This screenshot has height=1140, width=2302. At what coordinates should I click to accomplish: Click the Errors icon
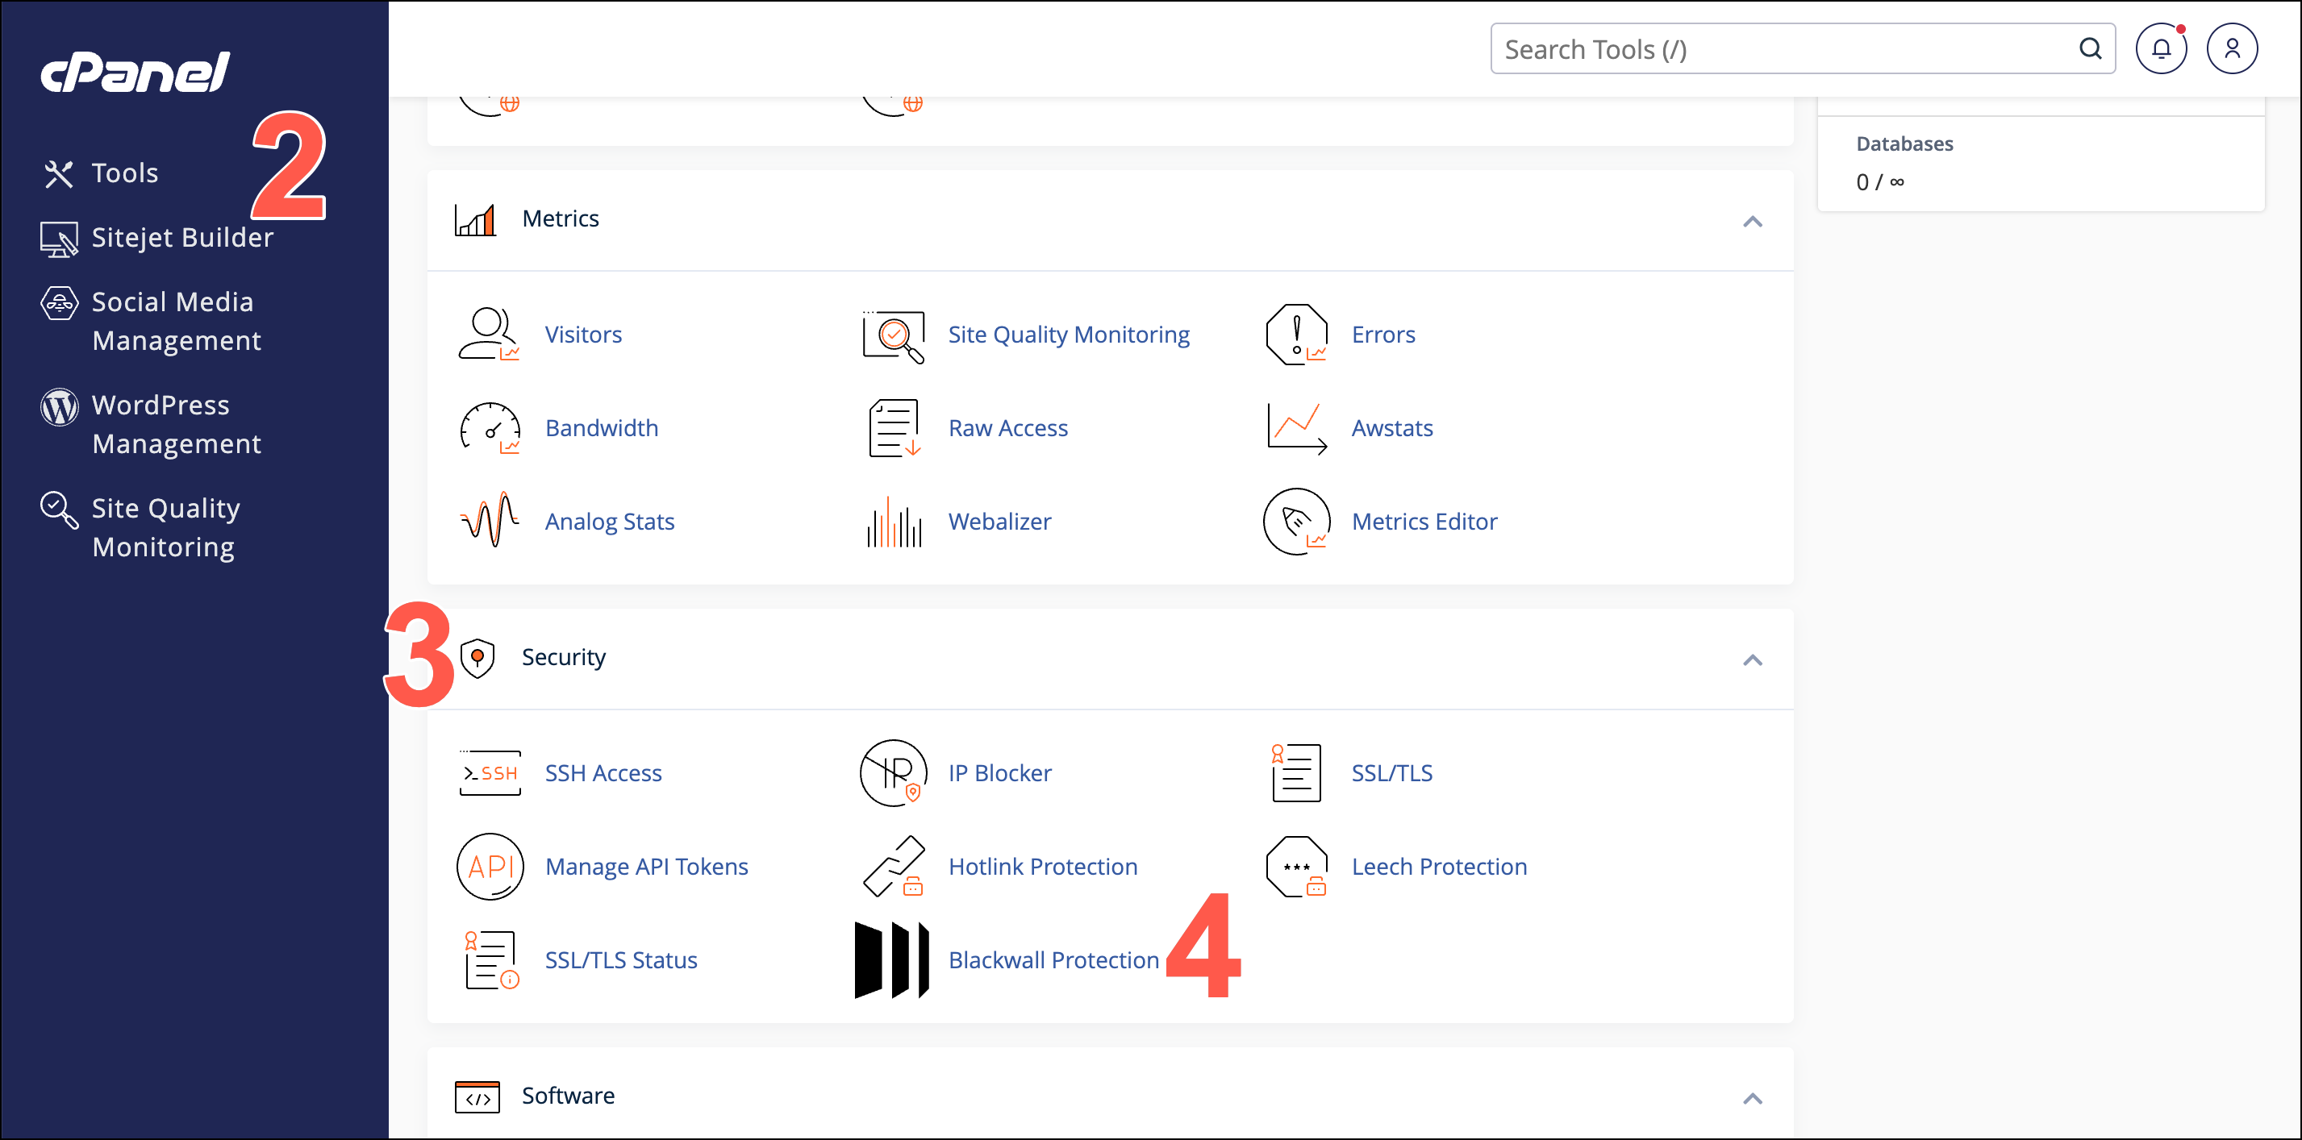point(1295,334)
